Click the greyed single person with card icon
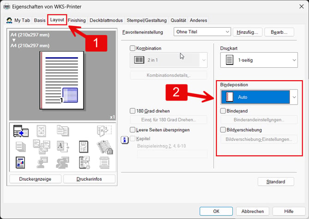309x219 pixels. [42, 162]
